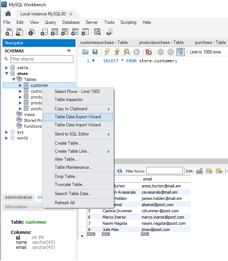Screen dimensions: 228x261
Task: Run EXPLAIN on the statement icon
Action: pos(127,52)
